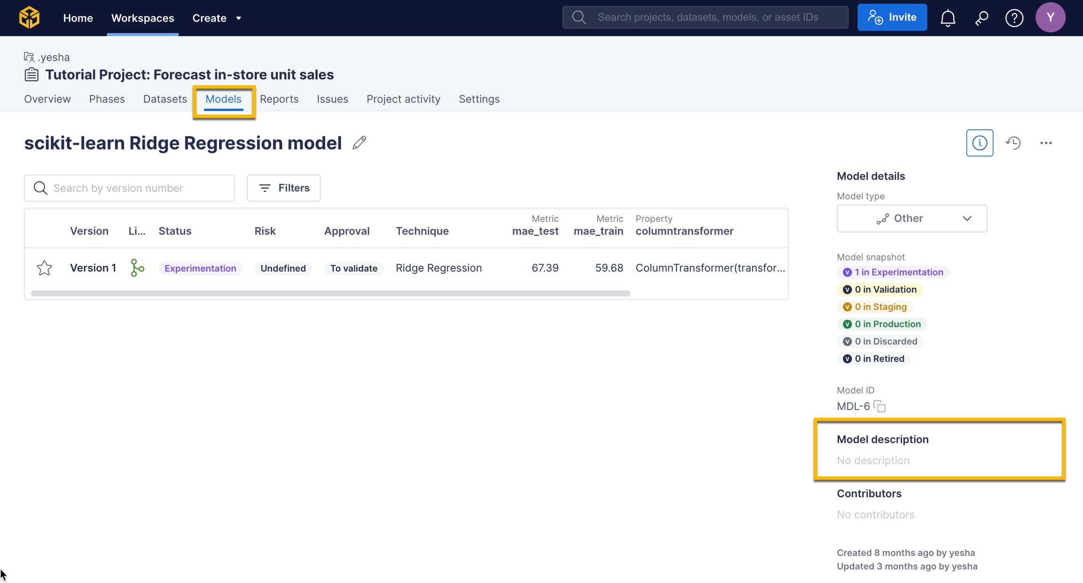This screenshot has width=1083, height=583.
Task: Toggle the model info panel icon
Action: click(x=980, y=142)
